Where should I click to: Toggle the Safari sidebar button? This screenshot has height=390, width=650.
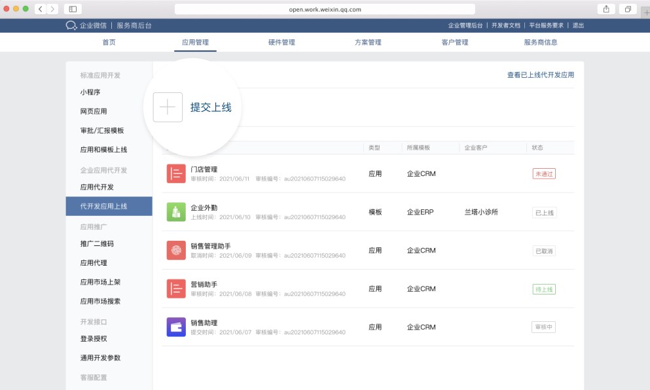(x=73, y=9)
